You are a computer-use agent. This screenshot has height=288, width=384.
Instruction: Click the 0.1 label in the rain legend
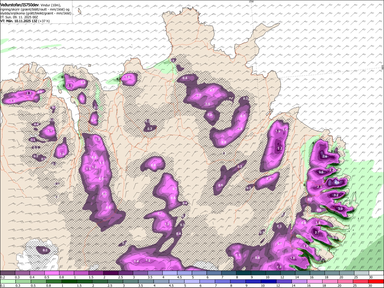pos(2,286)
